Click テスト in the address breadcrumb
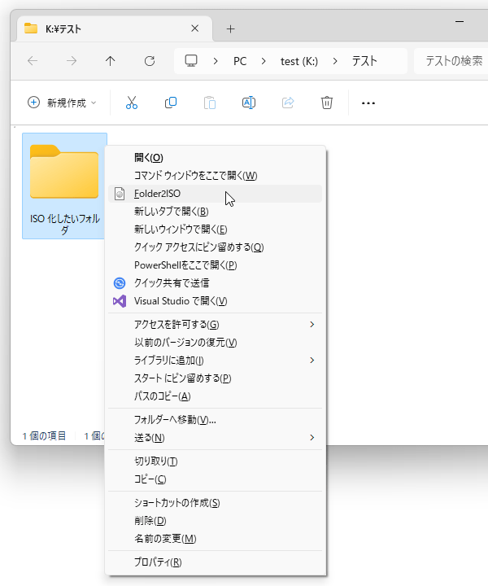This screenshot has width=488, height=586. pos(364,61)
